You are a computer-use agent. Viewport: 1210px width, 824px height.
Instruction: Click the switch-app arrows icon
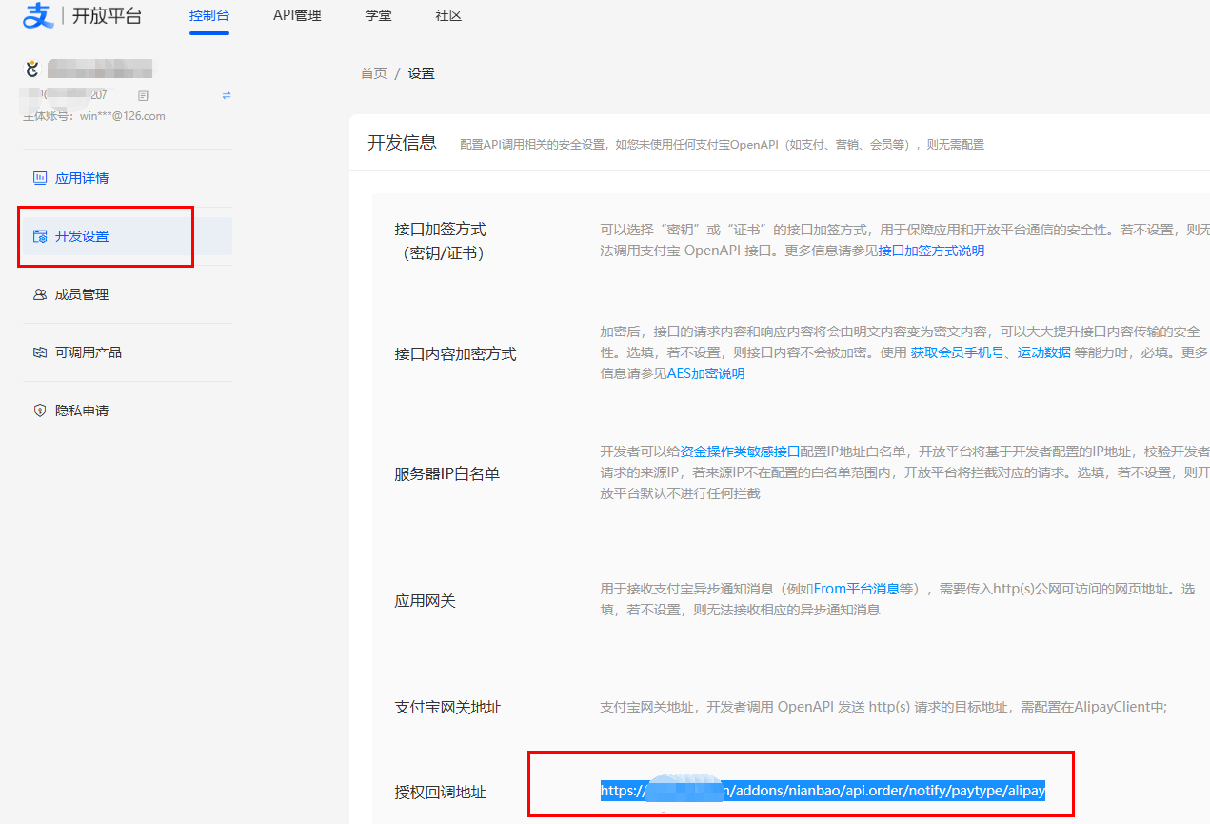(x=227, y=95)
